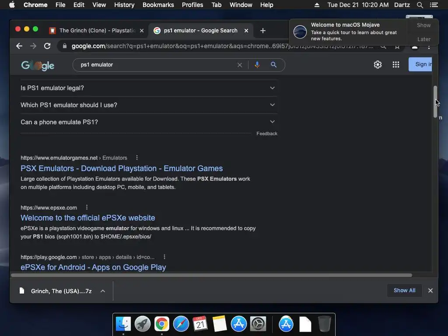Click the date and time in menu bar
The height and width of the screenshot is (336, 448).
(358, 5)
